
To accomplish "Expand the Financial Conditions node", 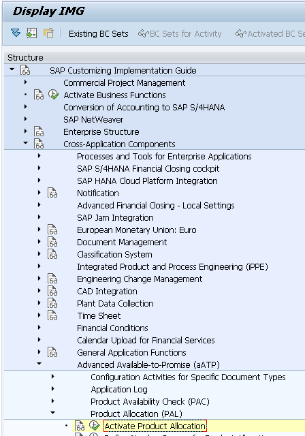I will coord(39,328).
